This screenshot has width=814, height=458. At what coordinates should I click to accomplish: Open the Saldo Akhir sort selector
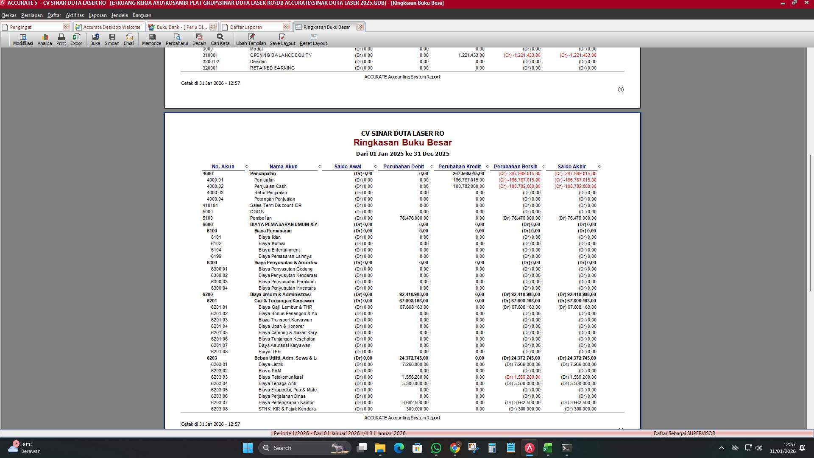(599, 166)
